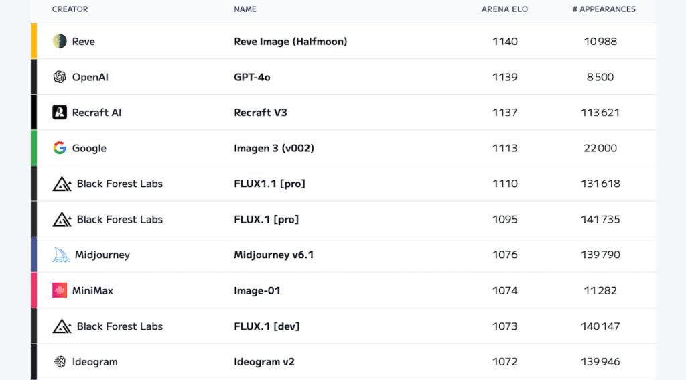The width and height of the screenshot is (686, 380).
Task: Click the MiniMax pink logo icon
Action: [60, 290]
